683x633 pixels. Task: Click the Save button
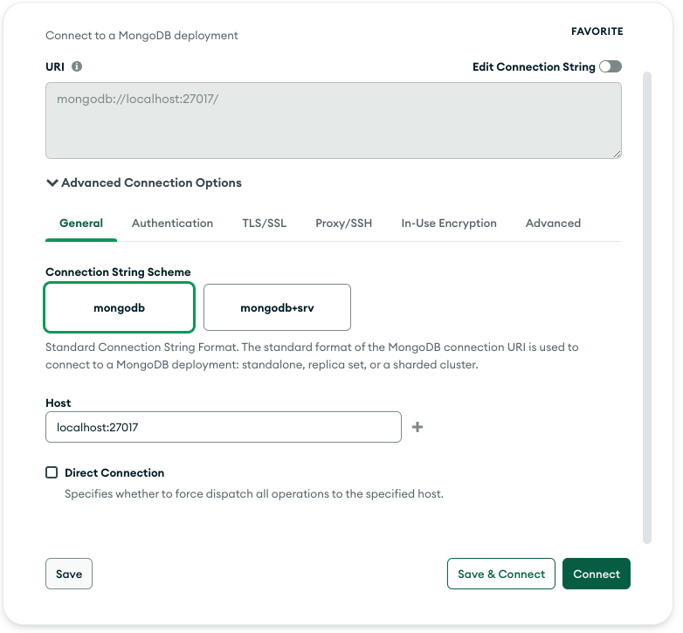69,574
